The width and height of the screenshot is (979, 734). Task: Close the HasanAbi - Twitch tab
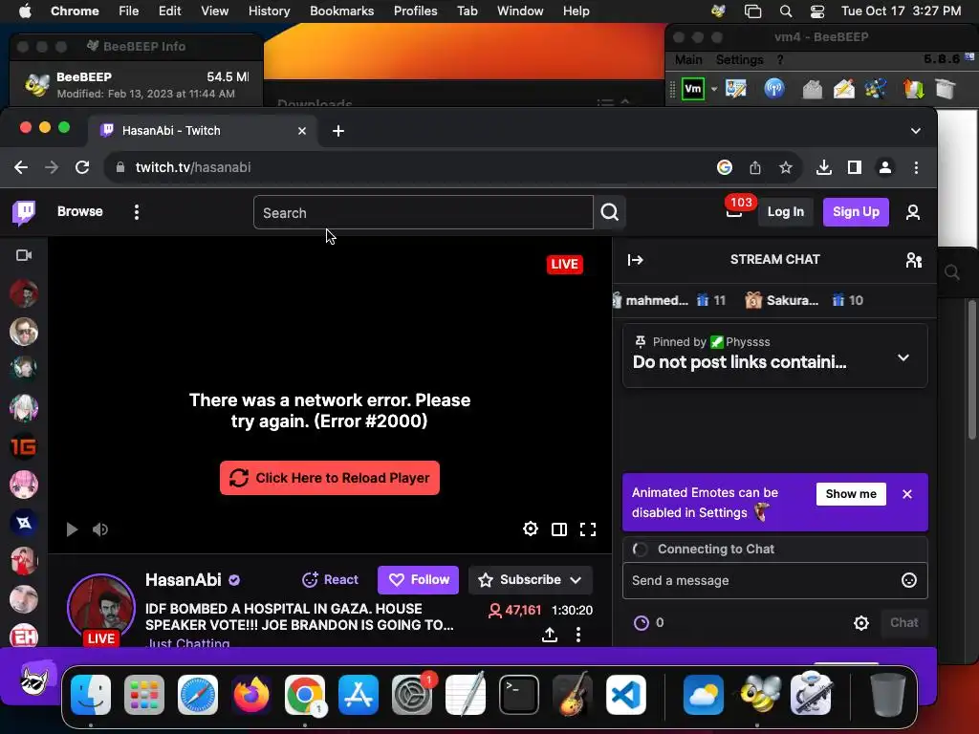(x=301, y=131)
